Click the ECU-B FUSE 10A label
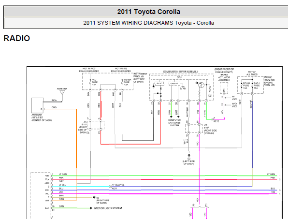 [246, 86]
